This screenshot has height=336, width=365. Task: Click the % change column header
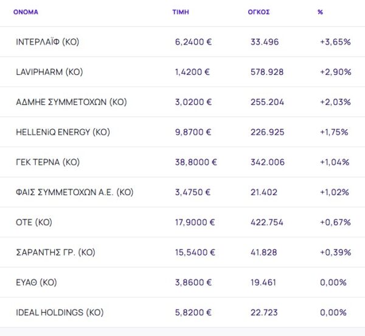pyautogui.click(x=320, y=12)
